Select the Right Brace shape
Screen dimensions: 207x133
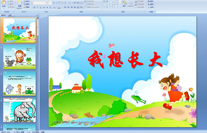117,7
